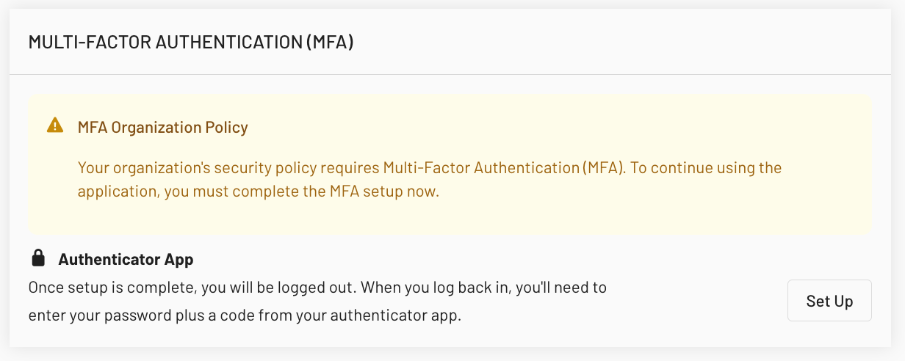Click the line "enter your password plus a code"
The height and width of the screenshot is (361, 905).
[x=245, y=317]
